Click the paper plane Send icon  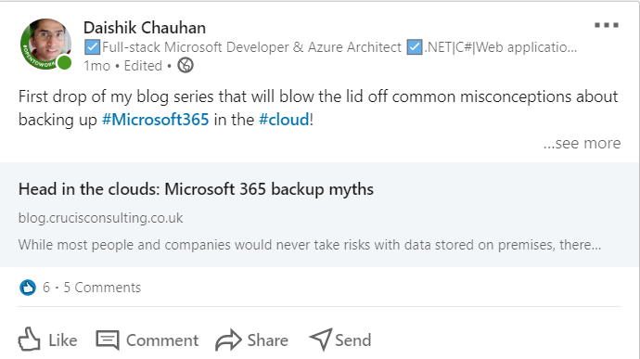click(321, 340)
